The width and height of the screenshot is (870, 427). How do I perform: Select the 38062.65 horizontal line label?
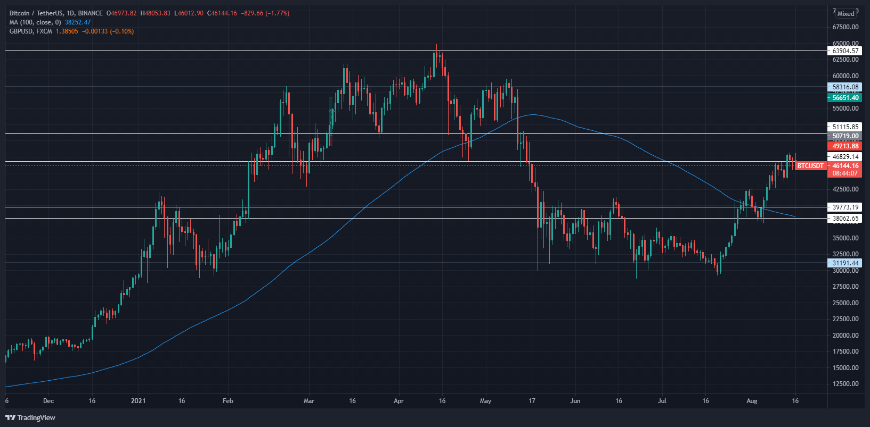point(845,219)
